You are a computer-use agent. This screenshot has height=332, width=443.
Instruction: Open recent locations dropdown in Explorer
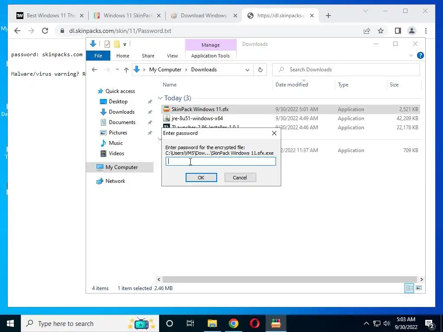pyautogui.click(x=117, y=70)
